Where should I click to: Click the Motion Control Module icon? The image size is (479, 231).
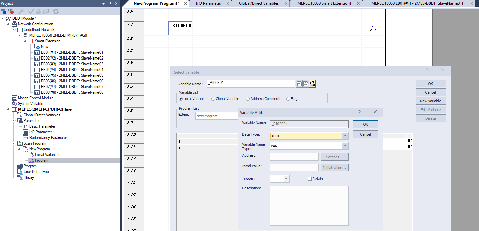click(14, 98)
